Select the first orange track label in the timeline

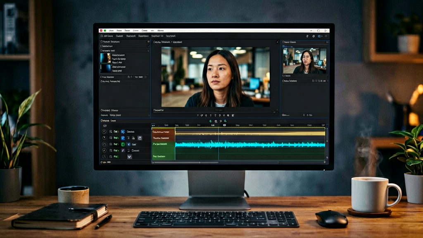164,132
